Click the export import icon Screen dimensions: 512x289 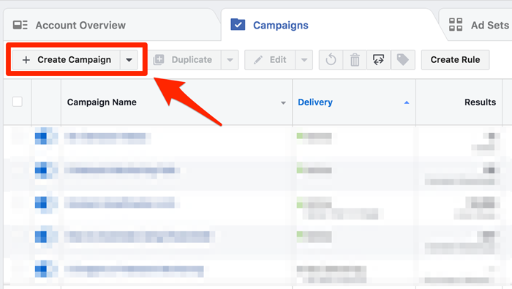pos(378,60)
